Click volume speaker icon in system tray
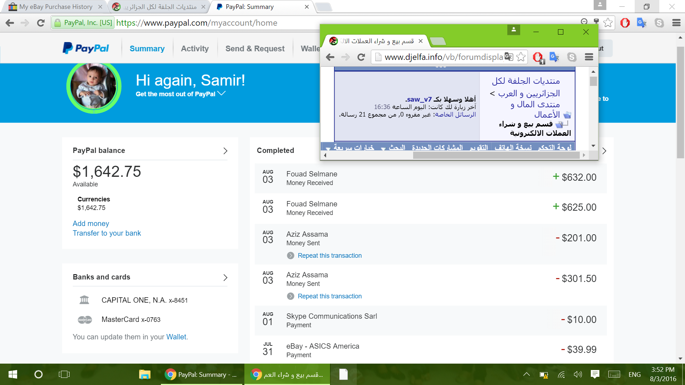 click(578, 374)
